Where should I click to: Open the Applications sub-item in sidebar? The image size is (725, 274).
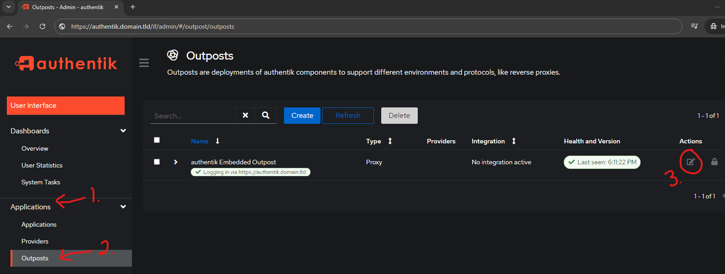(x=39, y=224)
